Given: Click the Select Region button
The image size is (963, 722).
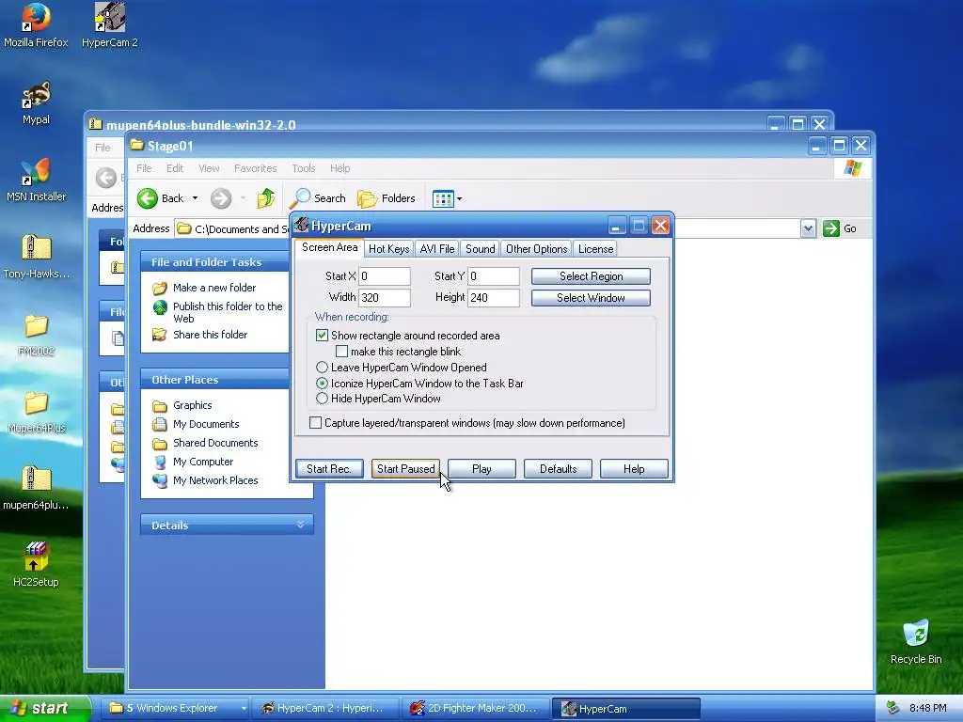Looking at the screenshot, I should 591,276.
